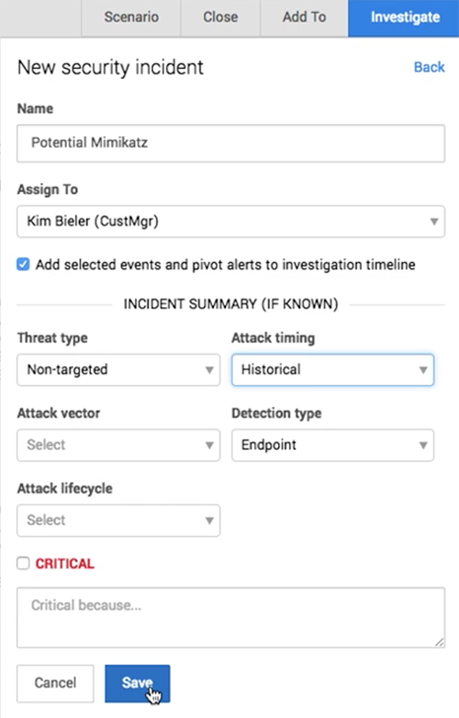459x718 pixels.
Task: Click the Assign To dropdown arrow
Action: 434,222
